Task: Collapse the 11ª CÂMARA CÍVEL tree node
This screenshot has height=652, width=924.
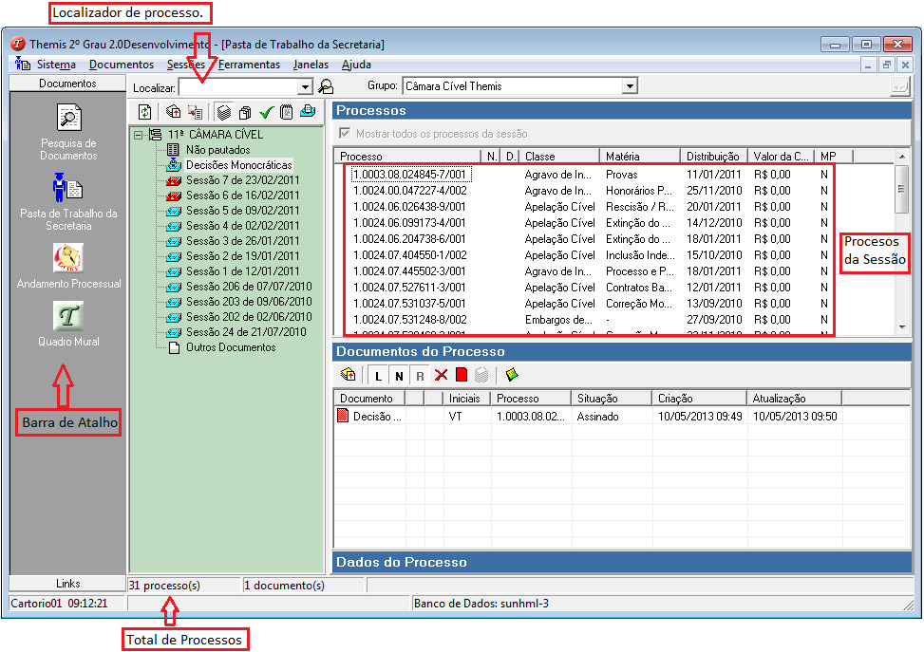Action: (x=138, y=135)
